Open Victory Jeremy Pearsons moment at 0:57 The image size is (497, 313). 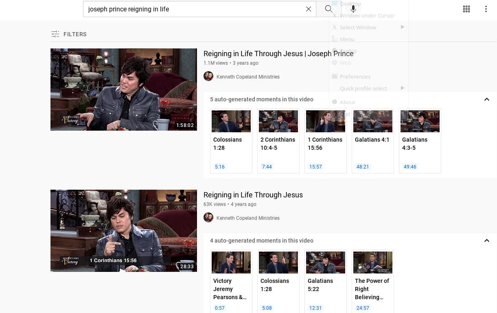[231, 281]
